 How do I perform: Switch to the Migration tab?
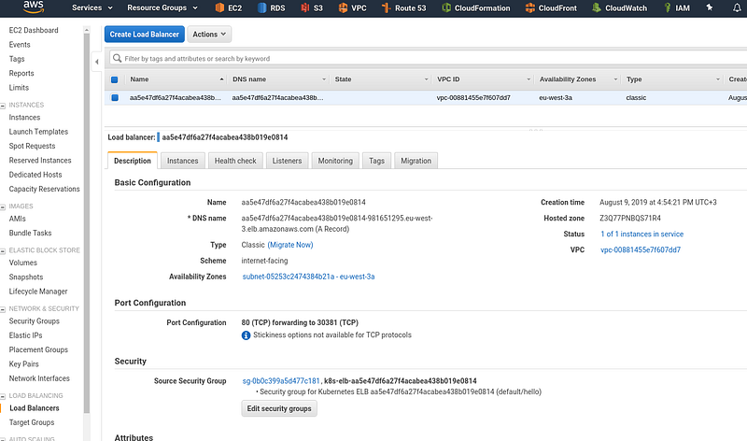pyautogui.click(x=416, y=161)
